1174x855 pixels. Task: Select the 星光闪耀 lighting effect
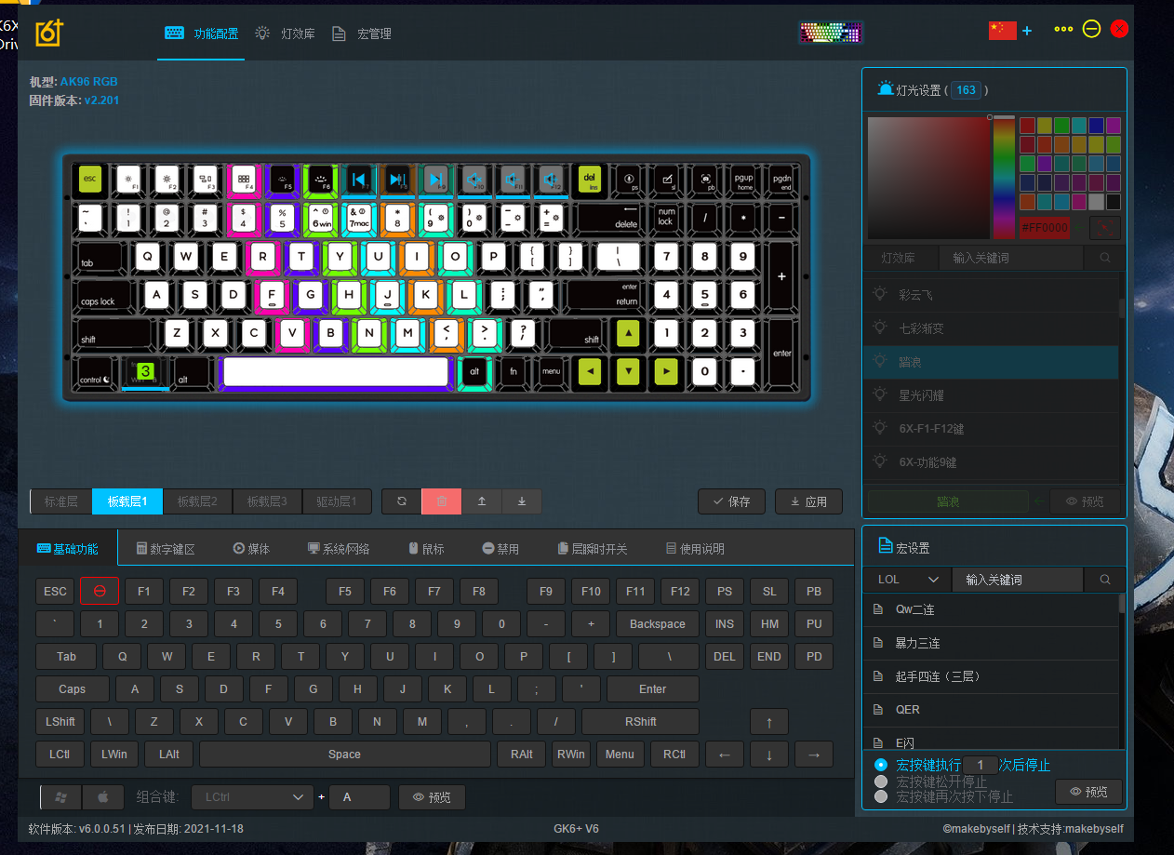point(991,395)
